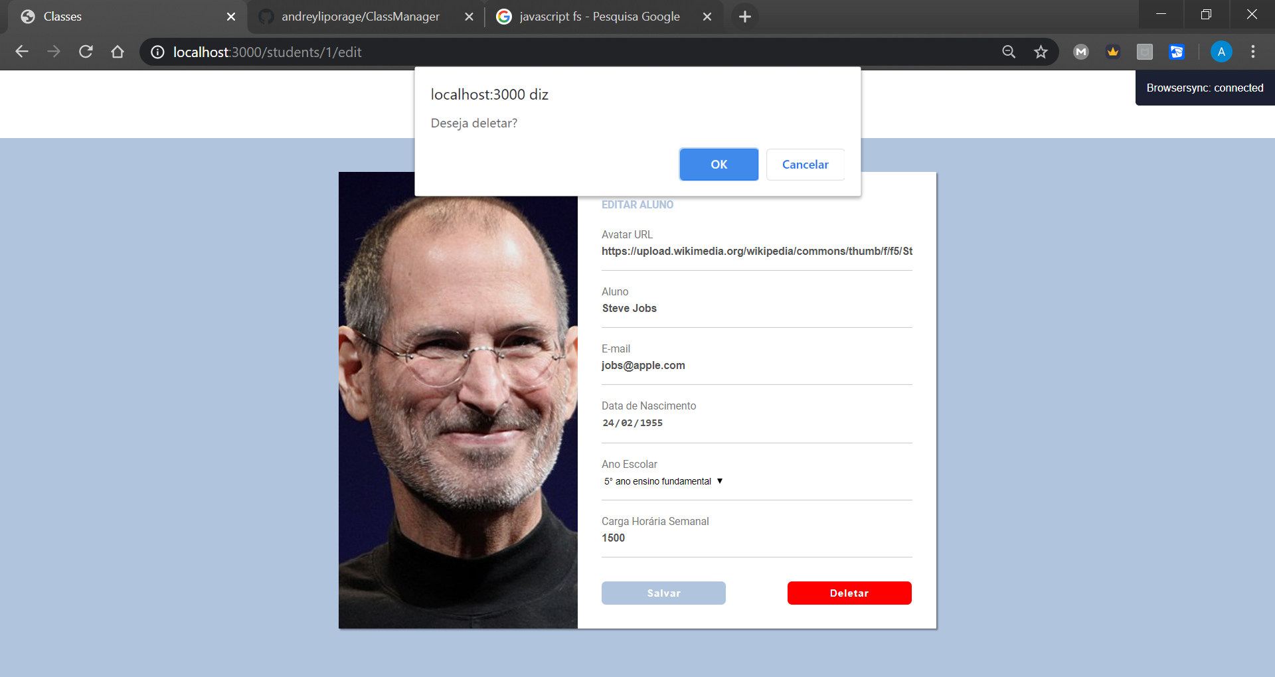Confirm deletion by clicking OK

[x=719, y=164]
